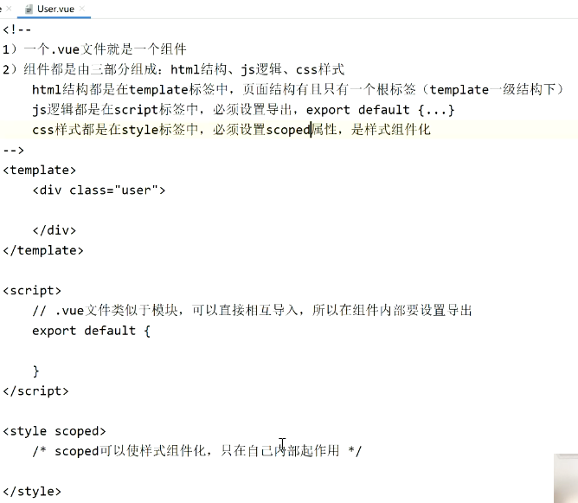Click the closing </div> tag

55,230
